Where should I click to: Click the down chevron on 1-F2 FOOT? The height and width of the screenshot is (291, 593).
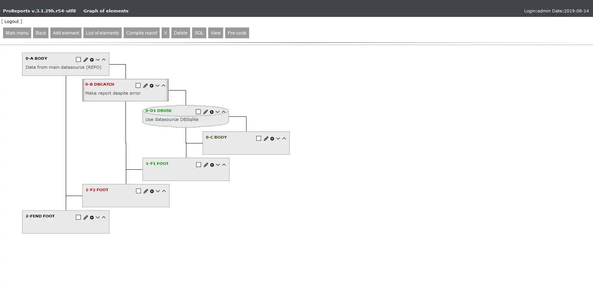158,191
